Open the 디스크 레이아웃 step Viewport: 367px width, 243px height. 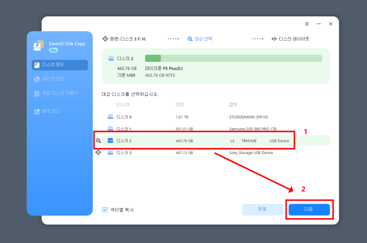(x=294, y=39)
